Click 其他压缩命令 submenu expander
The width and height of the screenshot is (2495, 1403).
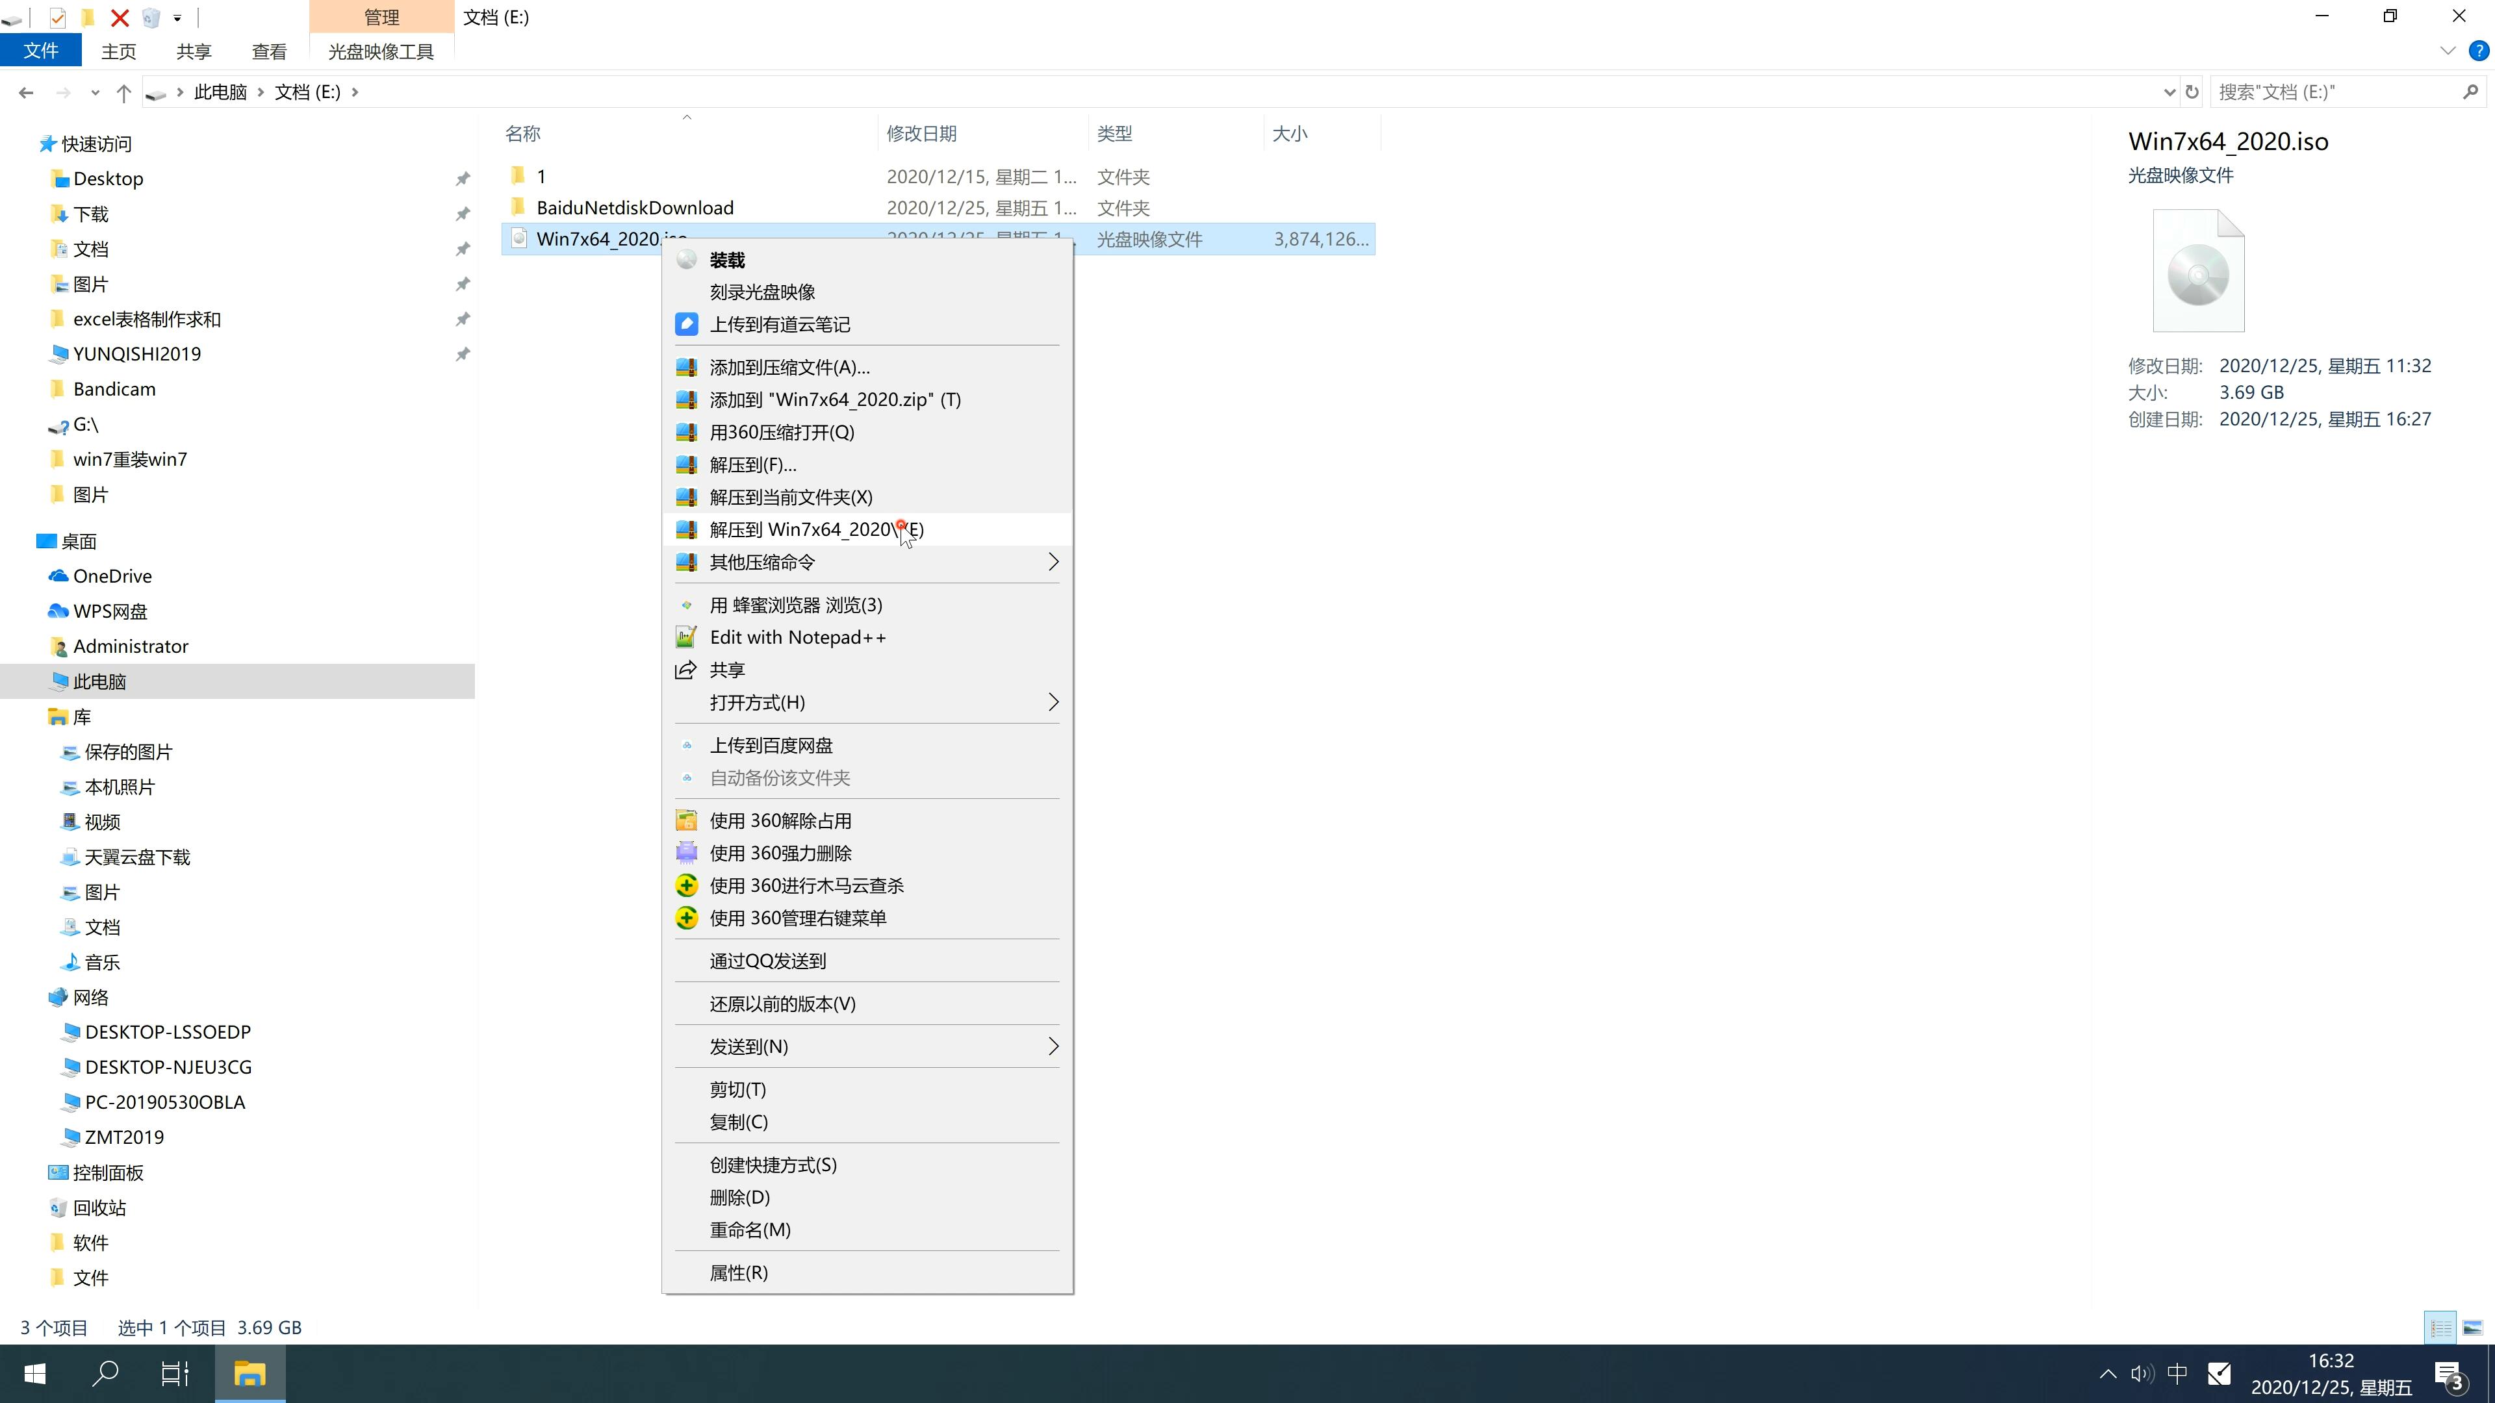pos(1052,562)
